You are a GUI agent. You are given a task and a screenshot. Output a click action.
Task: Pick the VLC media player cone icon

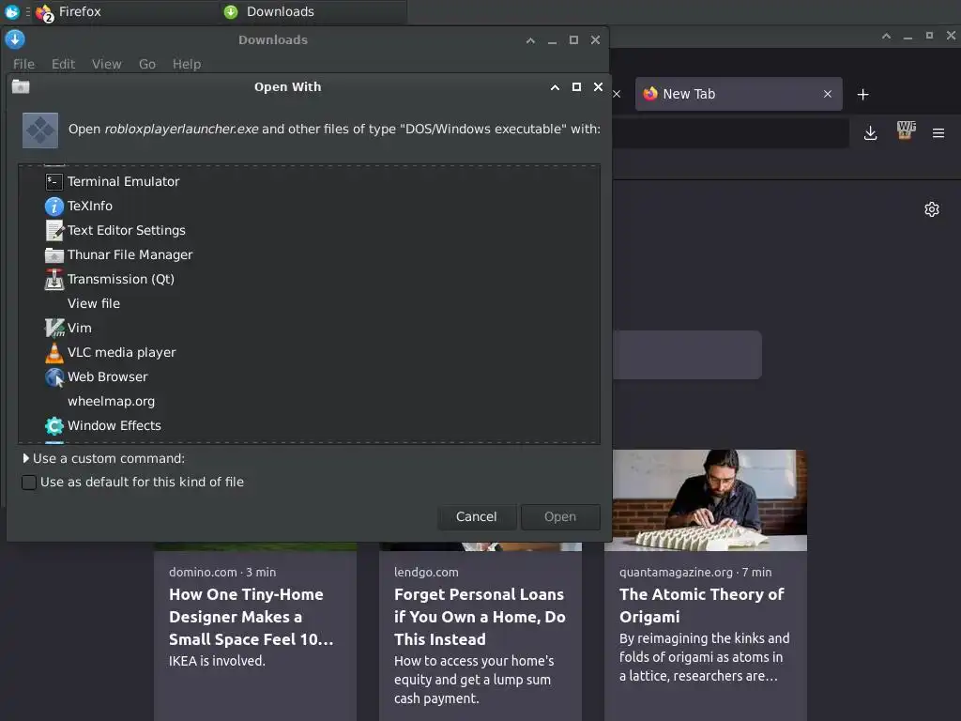pos(53,353)
